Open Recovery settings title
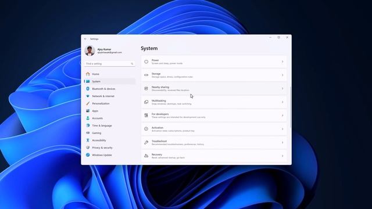Viewport: 372px width, 209px height. click(157, 154)
